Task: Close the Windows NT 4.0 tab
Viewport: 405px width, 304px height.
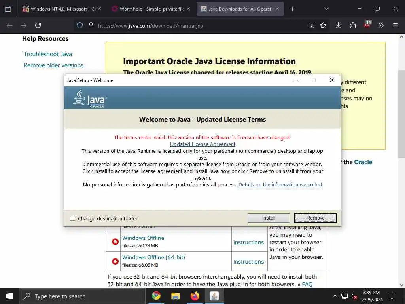Action: 99,9
